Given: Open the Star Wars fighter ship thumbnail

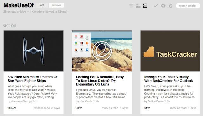Looking at the screenshot, I should click(34, 51).
